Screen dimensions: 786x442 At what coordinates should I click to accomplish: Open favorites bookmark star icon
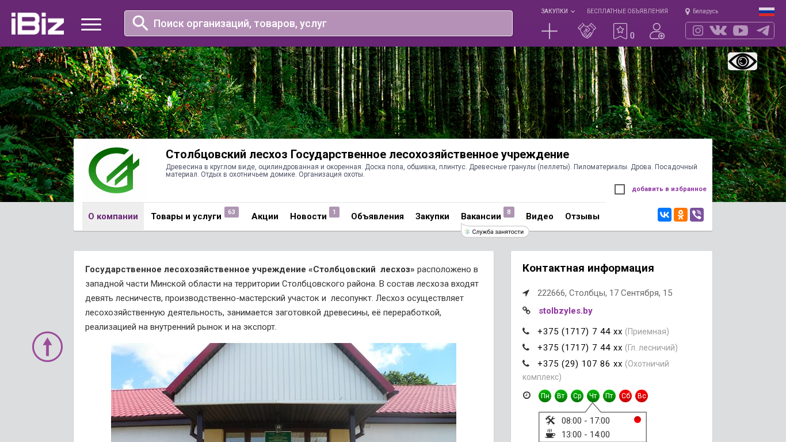pyautogui.click(x=620, y=31)
